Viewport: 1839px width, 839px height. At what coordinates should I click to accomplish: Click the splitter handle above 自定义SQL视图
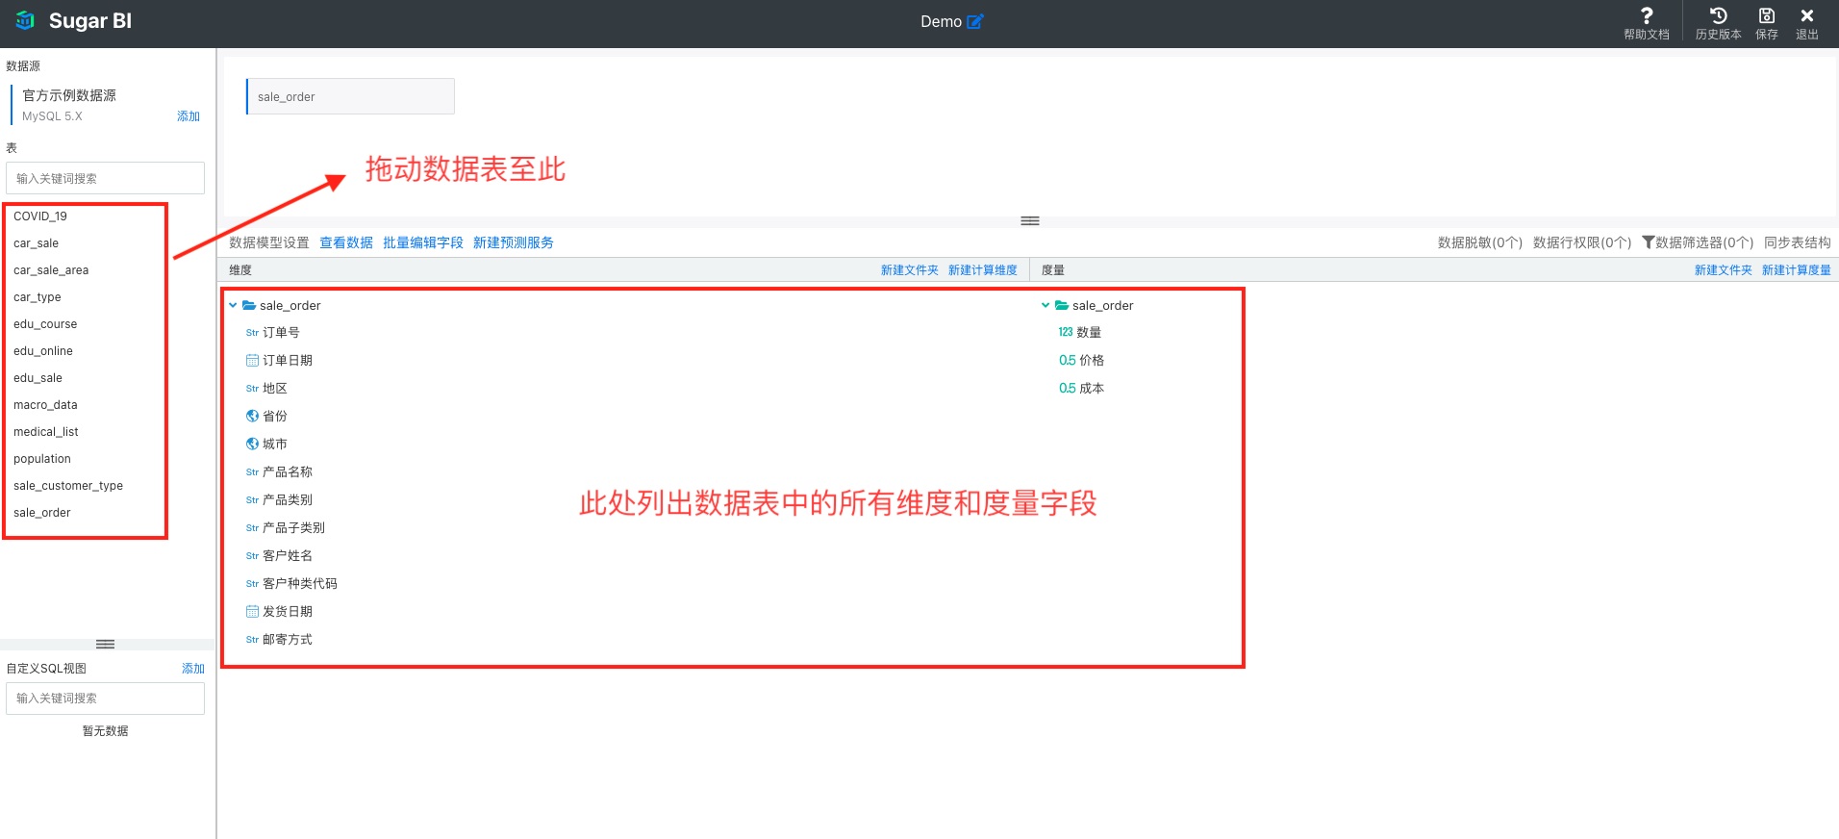tap(106, 644)
